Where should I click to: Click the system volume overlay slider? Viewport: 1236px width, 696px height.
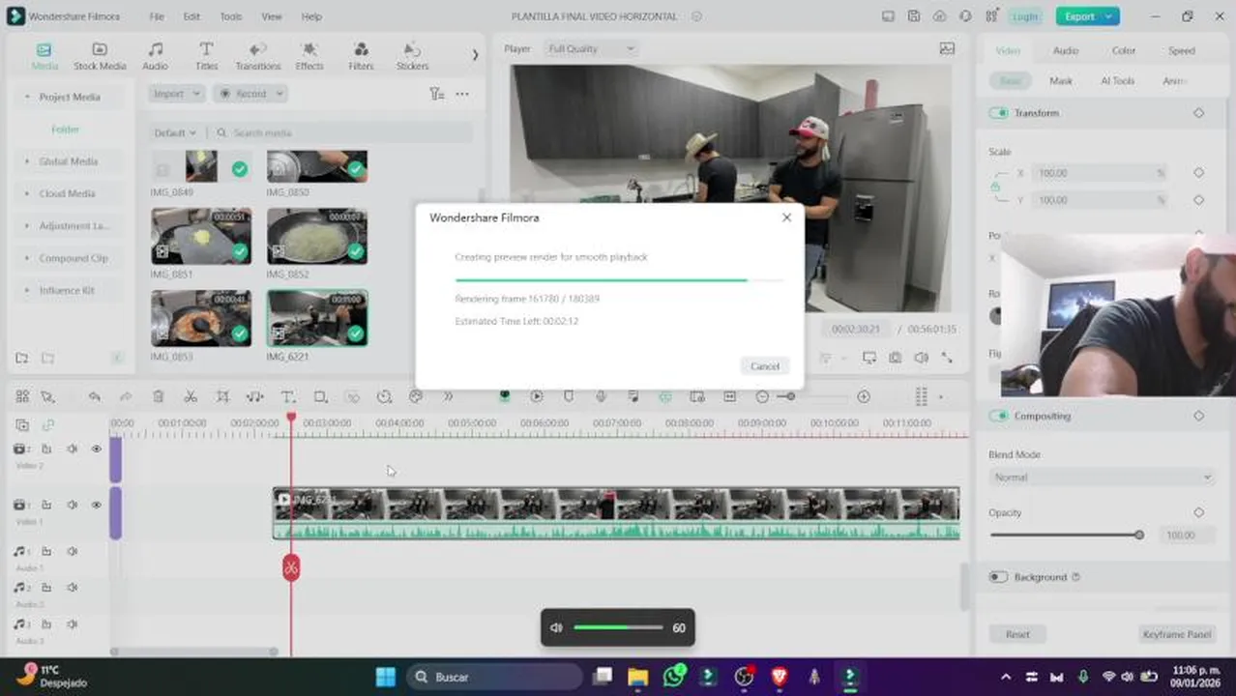click(618, 627)
